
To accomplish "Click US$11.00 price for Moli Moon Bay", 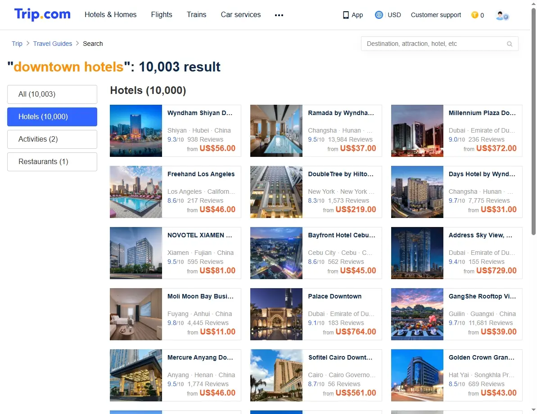I will tap(218, 332).
